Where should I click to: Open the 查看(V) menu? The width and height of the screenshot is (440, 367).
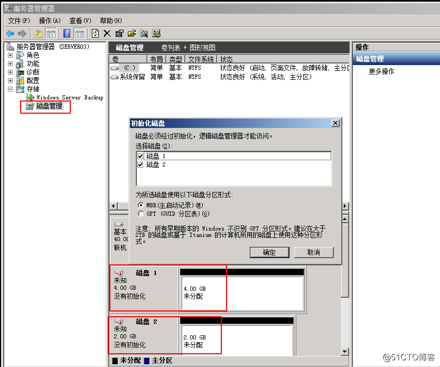[x=80, y=21]
